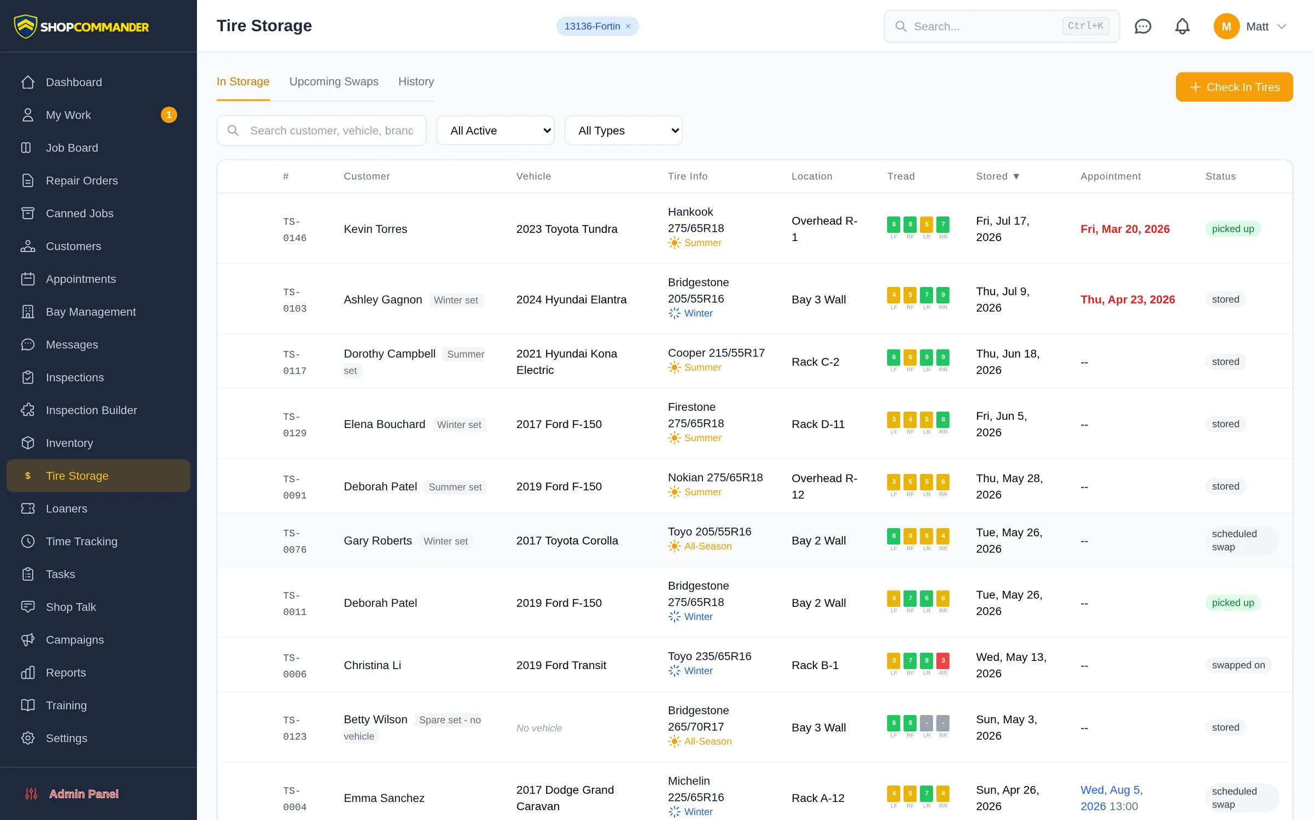Viewport: 1313px width, 820px height.
Task: Click the Inspections clipboard-check icon
Action: pyautogui.click(x=28, y=377)
